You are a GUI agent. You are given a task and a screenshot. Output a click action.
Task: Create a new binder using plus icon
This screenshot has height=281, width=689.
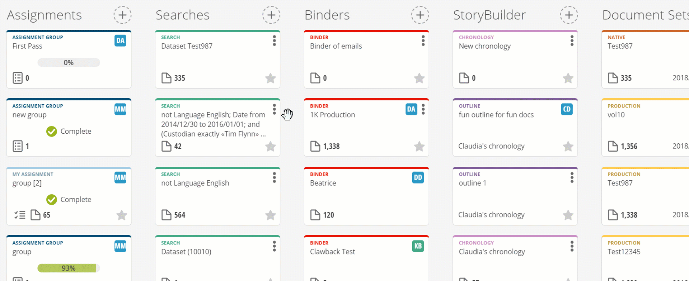(x=420, y=15)
